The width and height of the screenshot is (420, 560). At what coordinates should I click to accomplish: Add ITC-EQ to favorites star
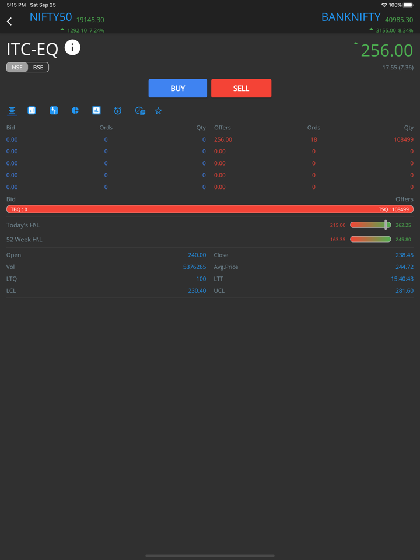(158, 111)
